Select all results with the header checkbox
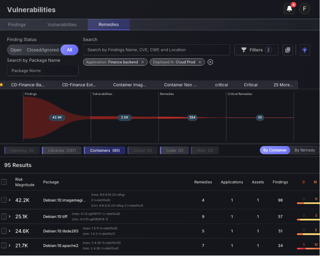Image resolution: width=320 pixels, height=256 pixels. coord(4,182)
